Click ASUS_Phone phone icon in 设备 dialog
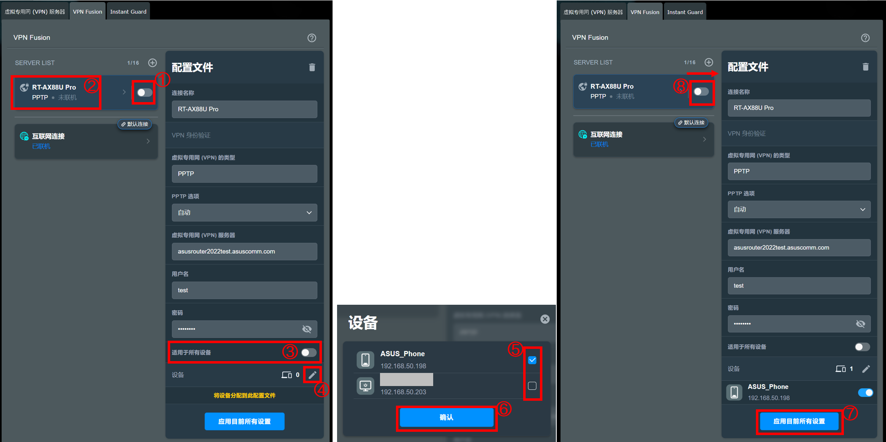 [x=365, y=360]
